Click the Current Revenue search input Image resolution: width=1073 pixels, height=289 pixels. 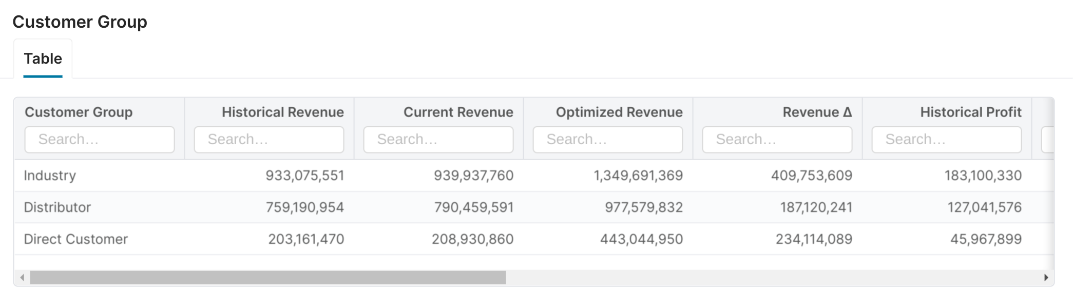pyautogui.click(x=438, y=140)
